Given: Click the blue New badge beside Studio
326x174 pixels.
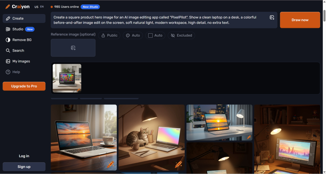Looking at the screenshot, I should point(30,29).
